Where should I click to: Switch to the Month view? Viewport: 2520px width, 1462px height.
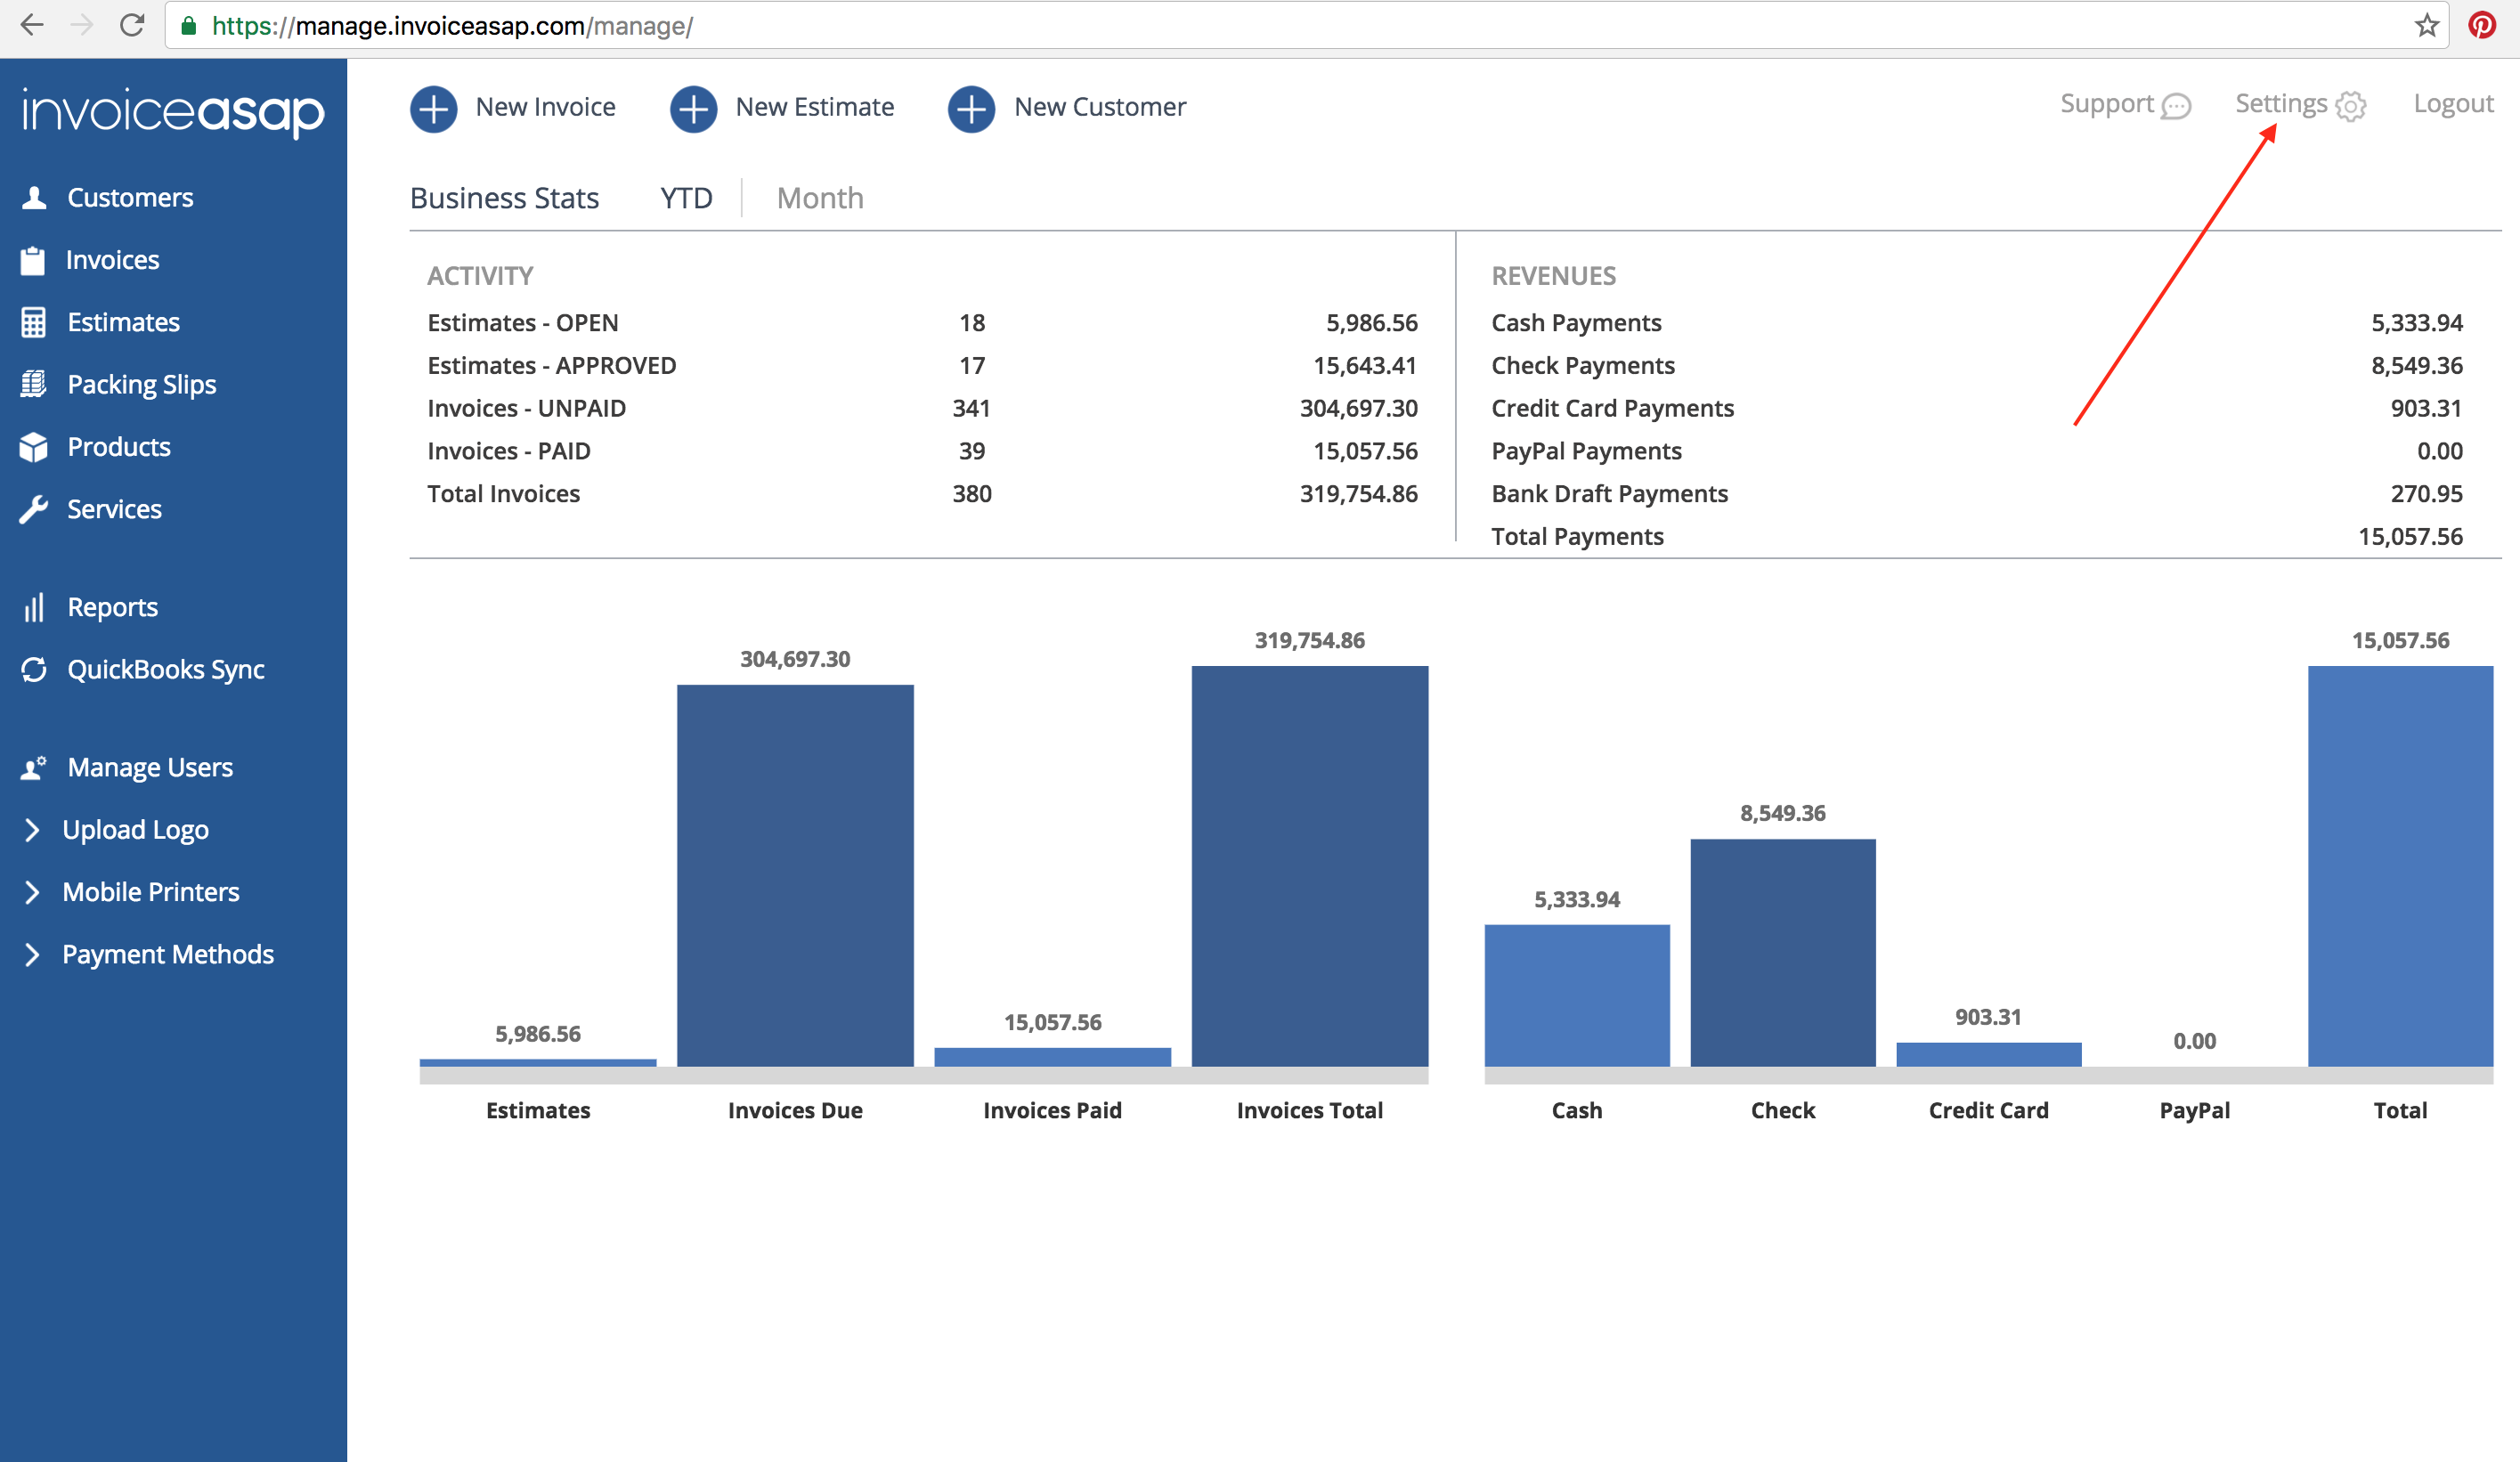point(820,197)
